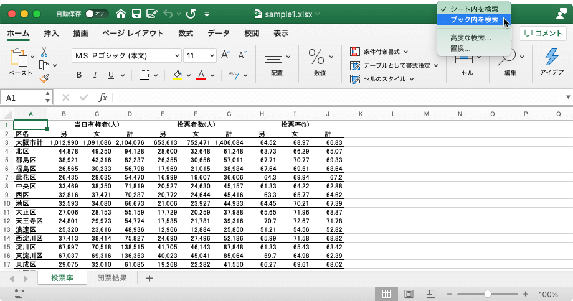Switch to Page Layout view icon

[x=409, y=294]
